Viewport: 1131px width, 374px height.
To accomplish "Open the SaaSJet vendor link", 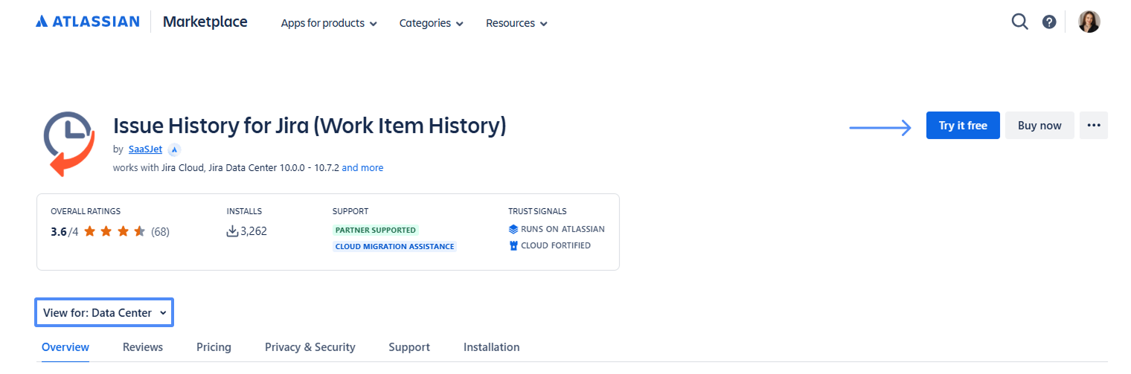I will pyautogui.click(x=144, y=149).
